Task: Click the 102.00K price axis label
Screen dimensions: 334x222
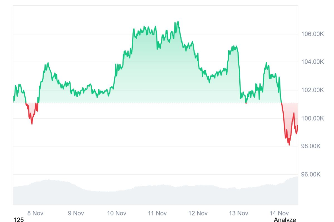Action: pyautogui.click(x=313, y=90)
